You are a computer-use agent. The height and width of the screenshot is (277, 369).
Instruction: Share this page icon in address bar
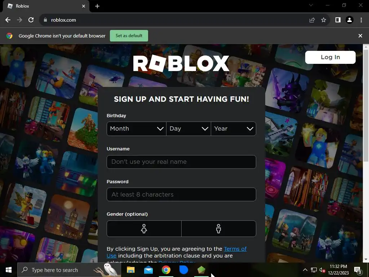[x=312, y=20]
